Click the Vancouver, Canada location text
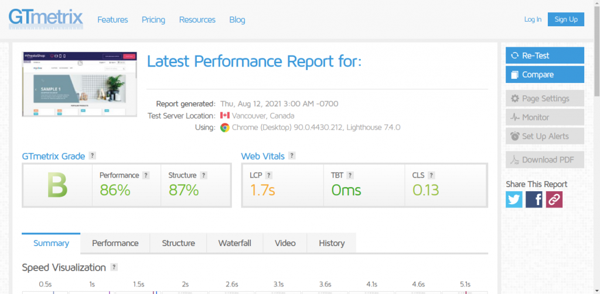This screenshot has height=294, width=600. (x=263, y=116)
